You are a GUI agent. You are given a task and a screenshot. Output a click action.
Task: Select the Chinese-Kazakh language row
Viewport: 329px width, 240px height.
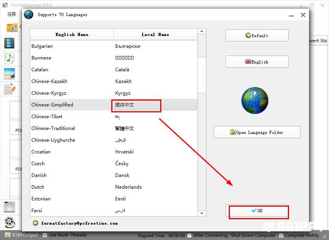[x=114, y=81]
